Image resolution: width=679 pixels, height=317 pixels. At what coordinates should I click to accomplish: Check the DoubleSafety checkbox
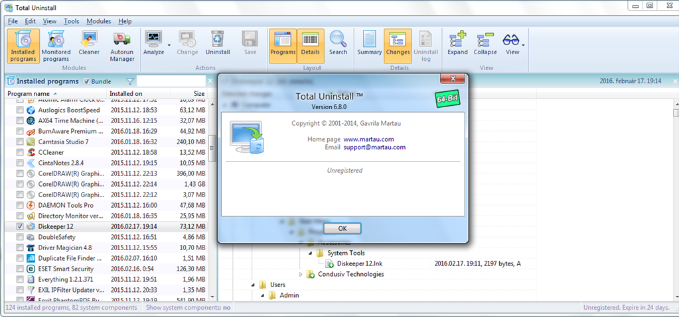pos(20,237)
